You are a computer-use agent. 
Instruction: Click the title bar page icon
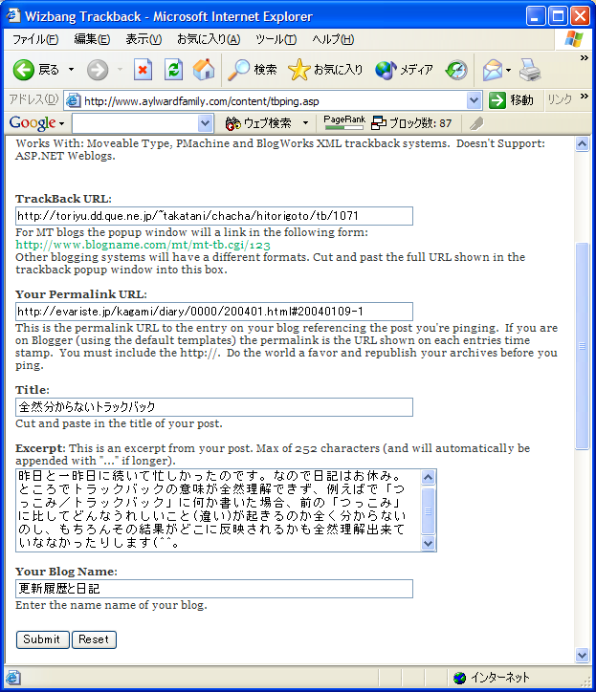[x=13, y=16]
